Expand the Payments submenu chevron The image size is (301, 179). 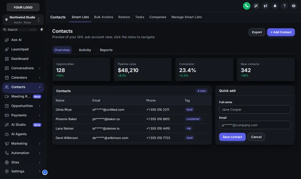coord(40,115)
